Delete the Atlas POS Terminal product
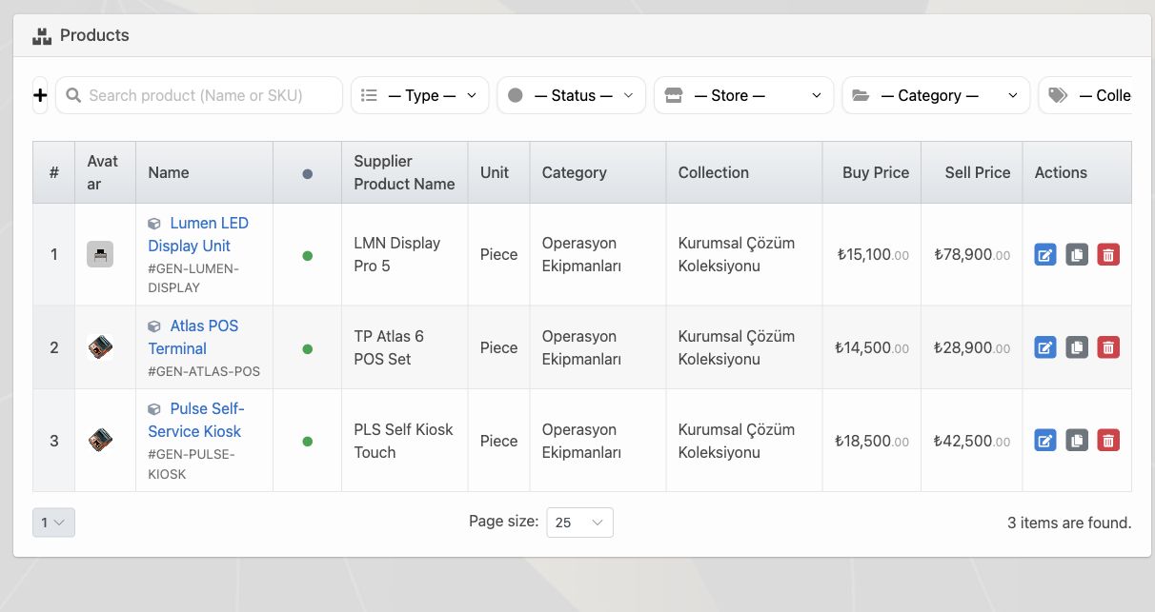Image resolution: width=1155 pixels, height=612 pixels. pyautogui.click(x=1108, y=347)
